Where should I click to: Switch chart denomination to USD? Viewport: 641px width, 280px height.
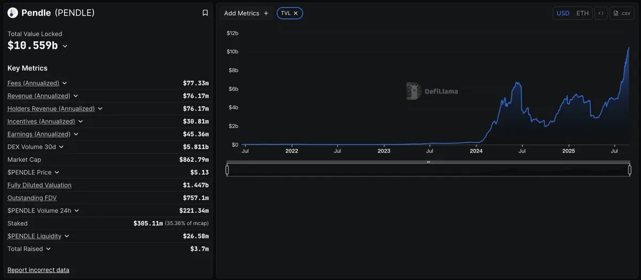tap(563, 13)
